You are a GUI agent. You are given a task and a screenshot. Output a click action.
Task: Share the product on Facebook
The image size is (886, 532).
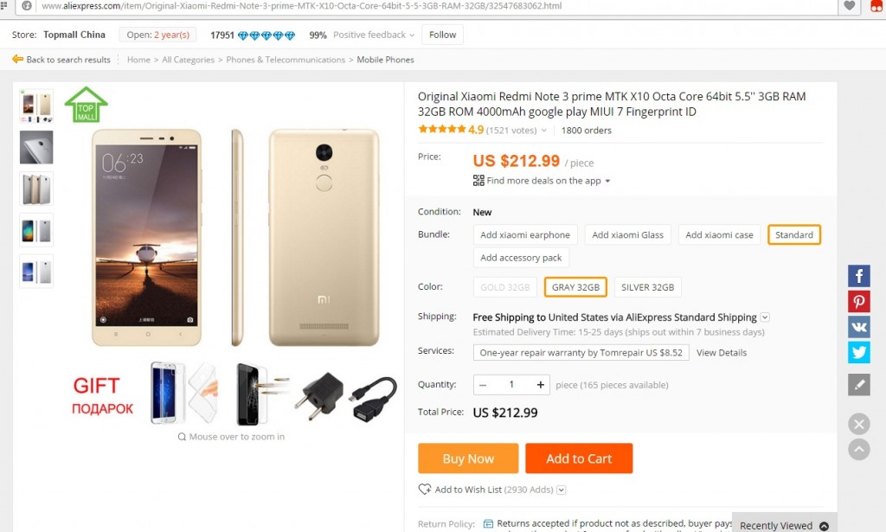point(858,276)
